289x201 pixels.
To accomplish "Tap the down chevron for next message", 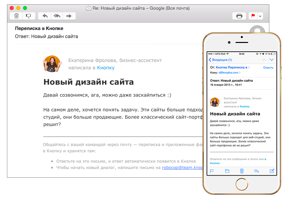I will (x=271, y=60).
